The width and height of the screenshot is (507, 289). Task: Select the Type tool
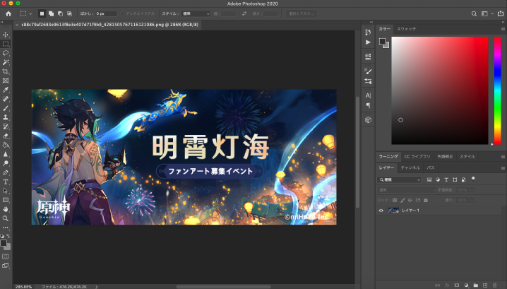pos(6,182)
